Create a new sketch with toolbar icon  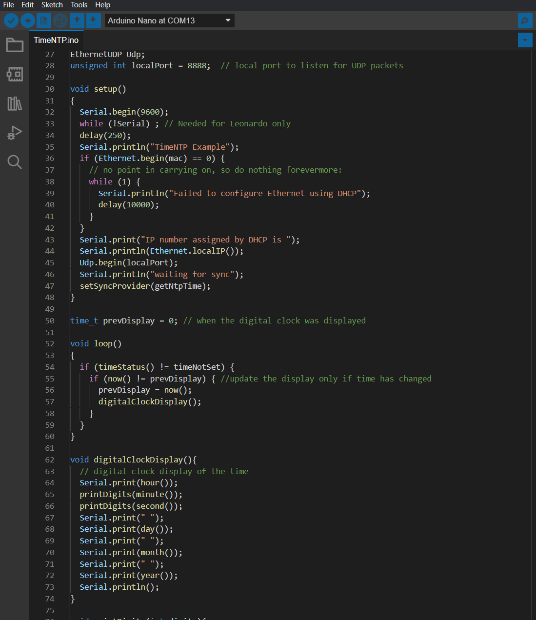click(x=44, y=20)
